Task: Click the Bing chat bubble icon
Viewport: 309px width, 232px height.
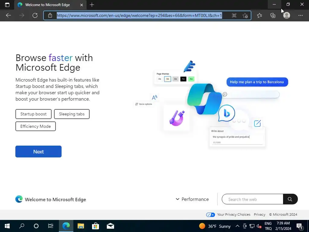Action: pyautogui.click(x=226, y=114)
